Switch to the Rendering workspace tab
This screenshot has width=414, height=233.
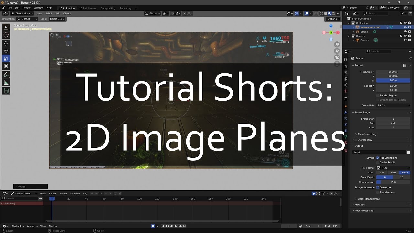click(x=125, y=8)
